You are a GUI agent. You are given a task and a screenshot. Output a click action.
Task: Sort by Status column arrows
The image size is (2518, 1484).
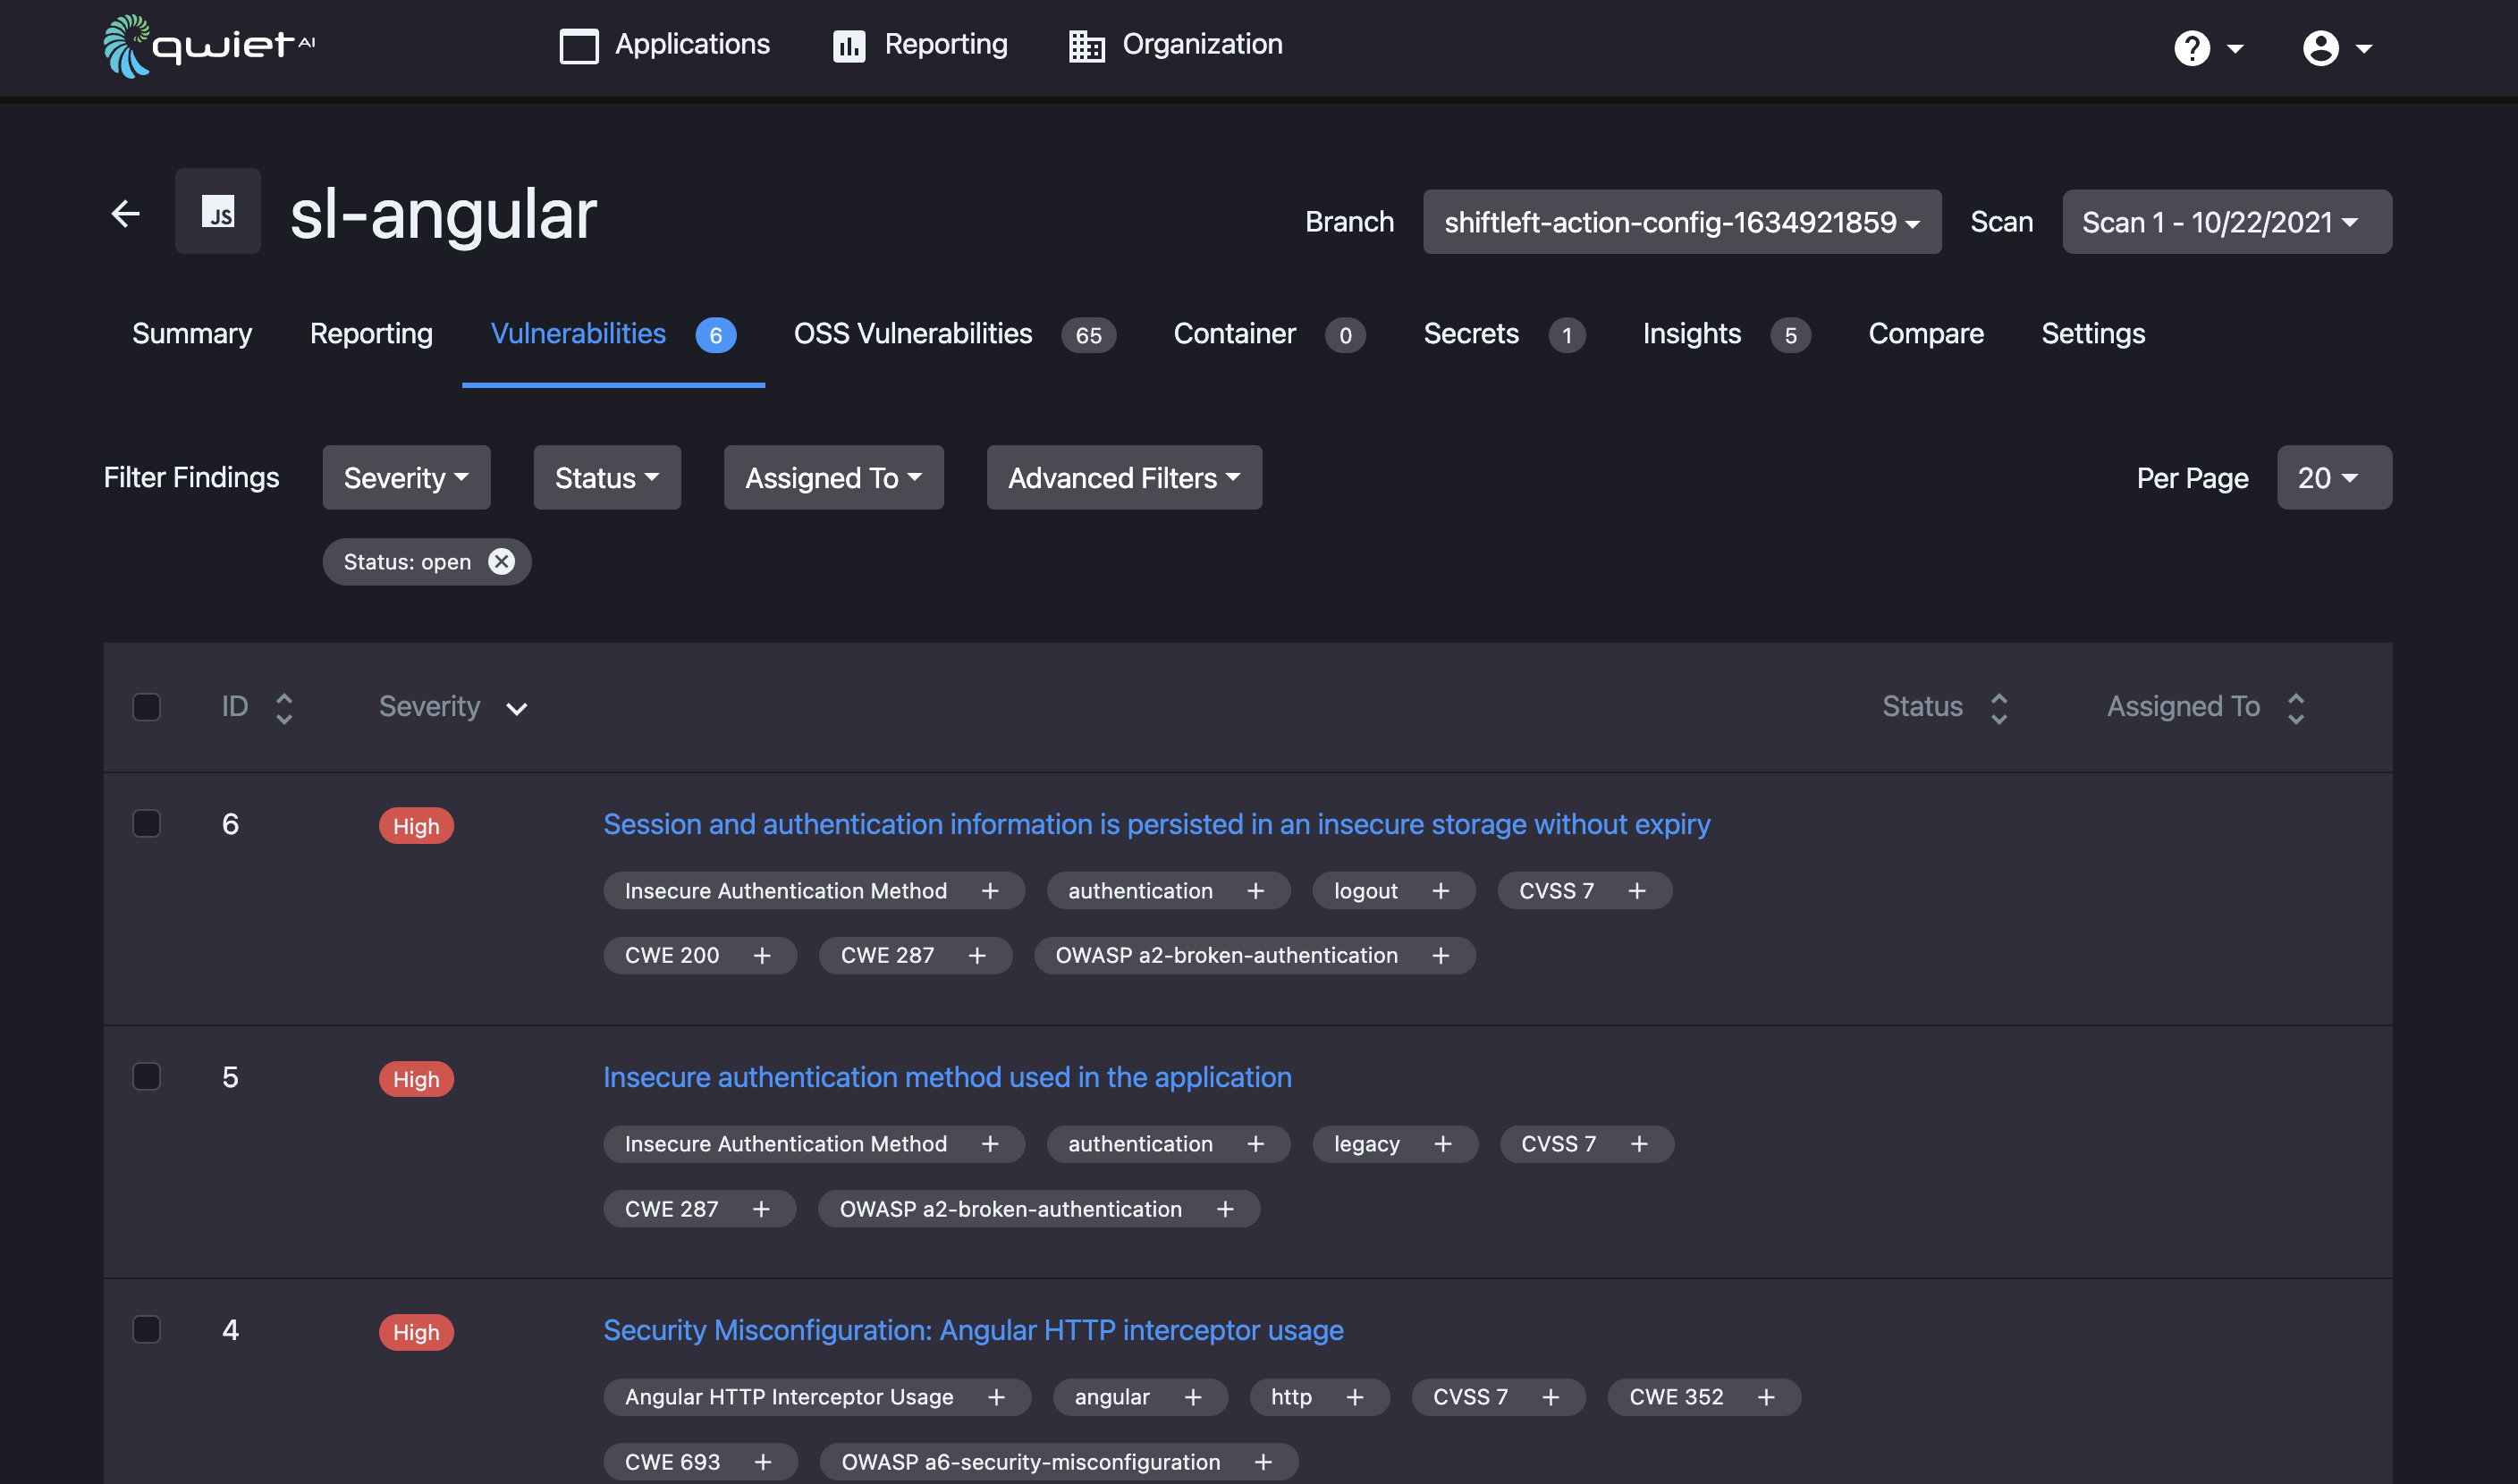click(1999, 708)
